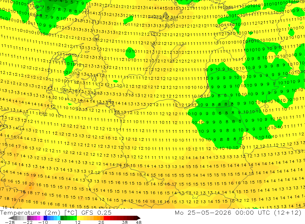Click the dark right arrow cap of the color scale
Screen dimensions: 305x224
pyautogui.click(x=139, y=218)
